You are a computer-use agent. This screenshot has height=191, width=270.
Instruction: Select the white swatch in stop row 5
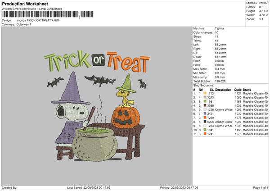coord(205,109)
